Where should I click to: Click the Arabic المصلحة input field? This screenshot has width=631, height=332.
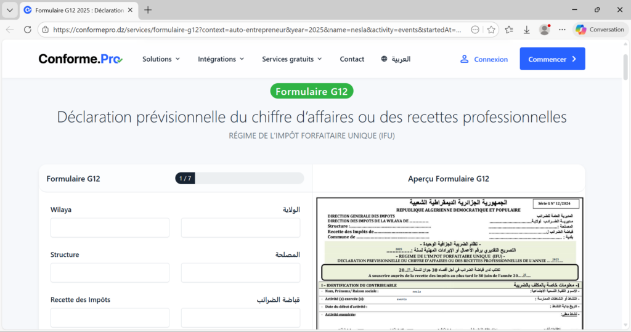(240, 273)
